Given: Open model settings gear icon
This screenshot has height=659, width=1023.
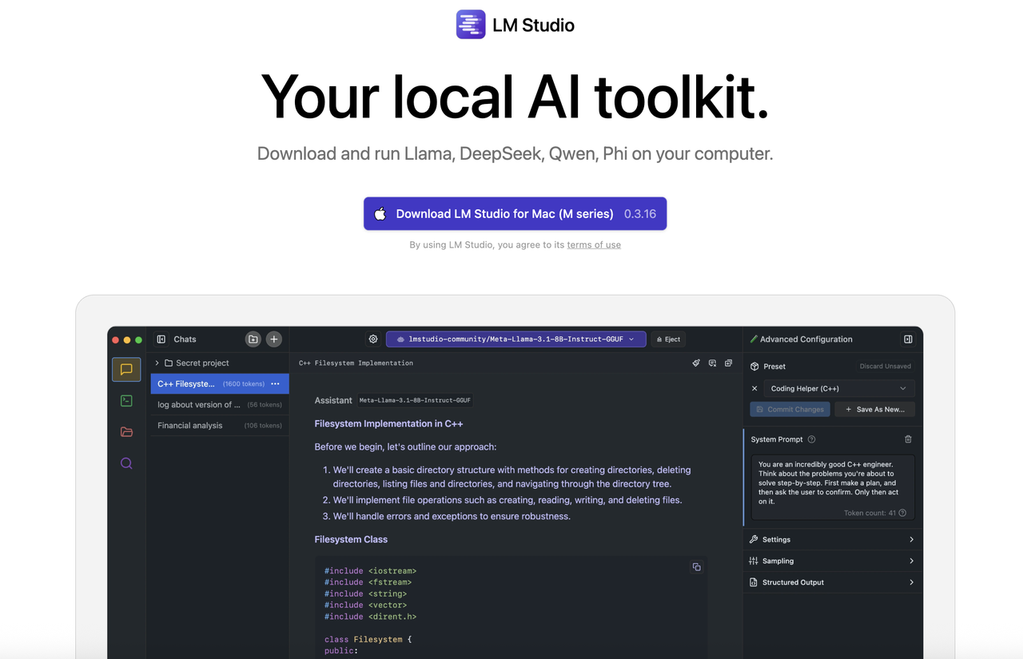Looking at the screenshot, I should [373, 339].
